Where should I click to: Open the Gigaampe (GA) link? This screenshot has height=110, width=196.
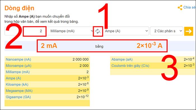[x=18, y=97]
